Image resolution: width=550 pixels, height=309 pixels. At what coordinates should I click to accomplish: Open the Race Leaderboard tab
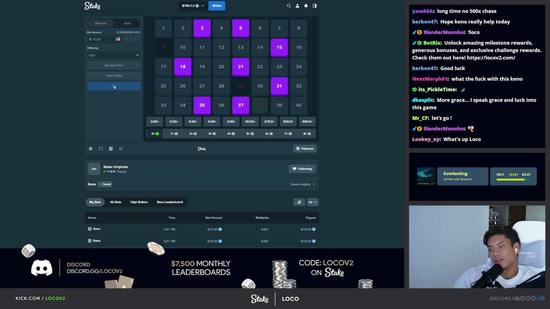click(x=170, y=202)
